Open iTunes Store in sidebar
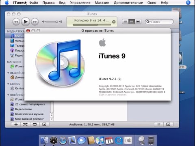The height and width of the screenshot is (146, 195). click(15, 67)
